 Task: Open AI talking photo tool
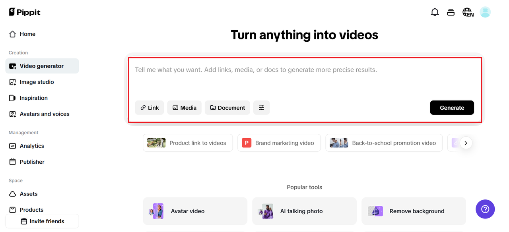pyautogui.click(x=304, y=211)
